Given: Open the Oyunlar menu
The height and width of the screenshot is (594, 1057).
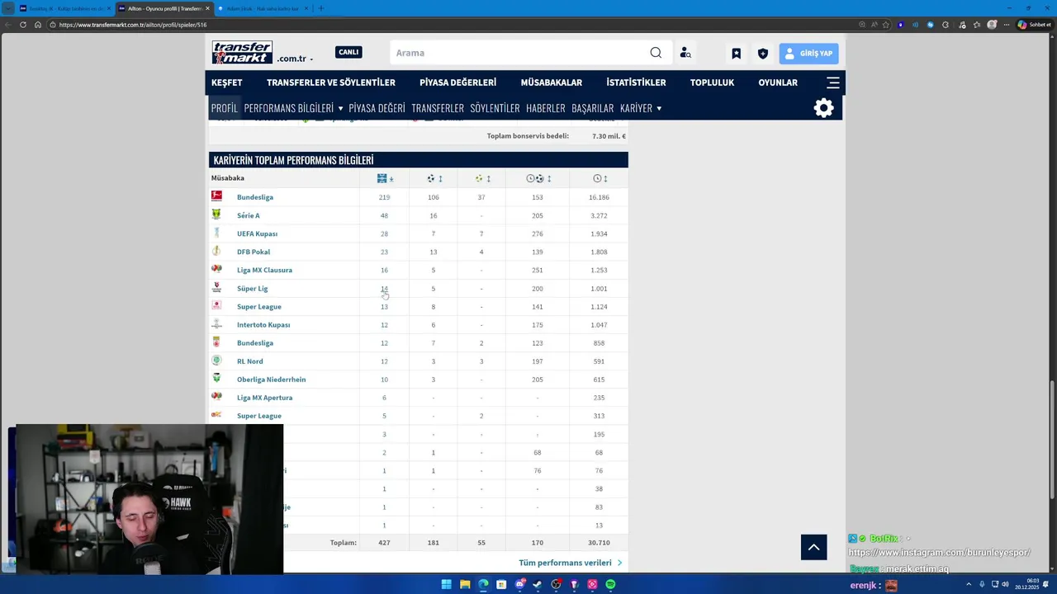Looking at the screenshot, I should 778,82.
